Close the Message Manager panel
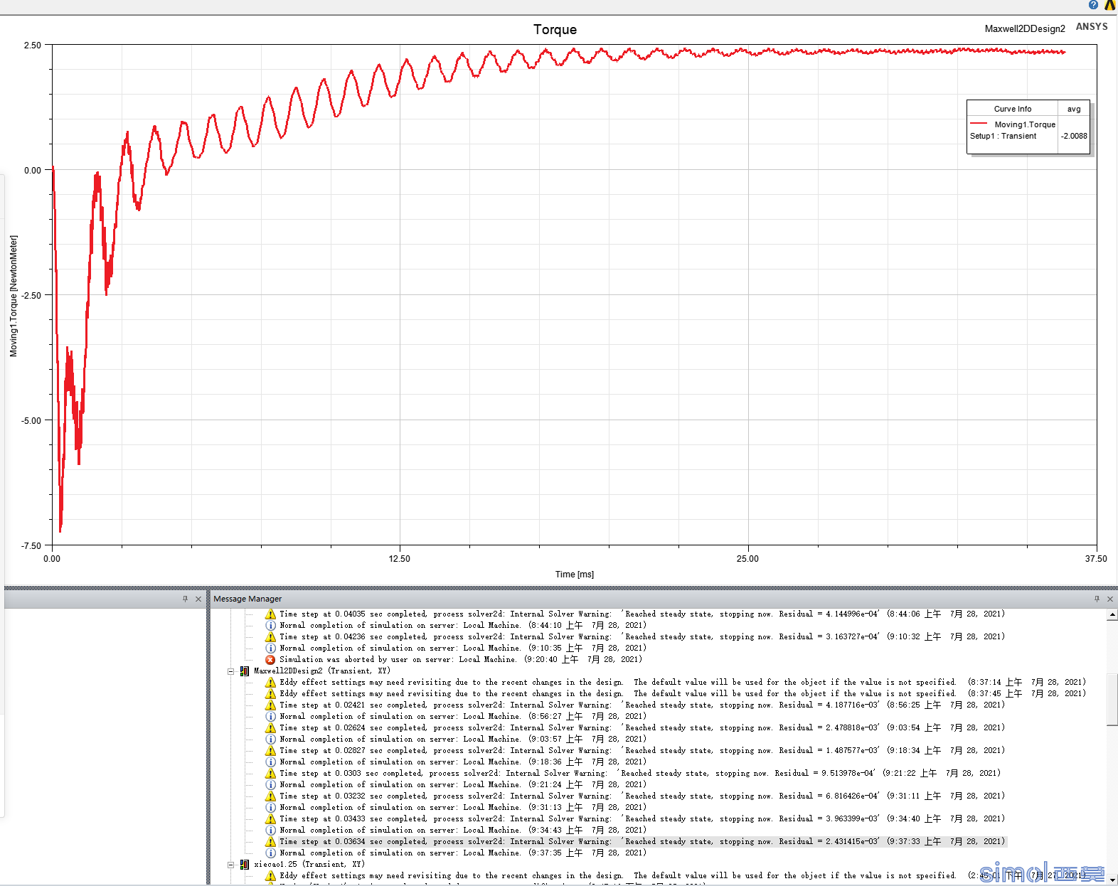The image size is (1118, 886). pos(1110,599)
